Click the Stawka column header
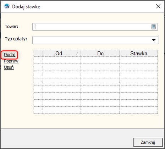This screenshot has width=165, height=149. tap(139, 53)
